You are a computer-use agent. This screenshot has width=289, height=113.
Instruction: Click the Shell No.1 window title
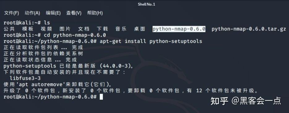click(147, 4)
